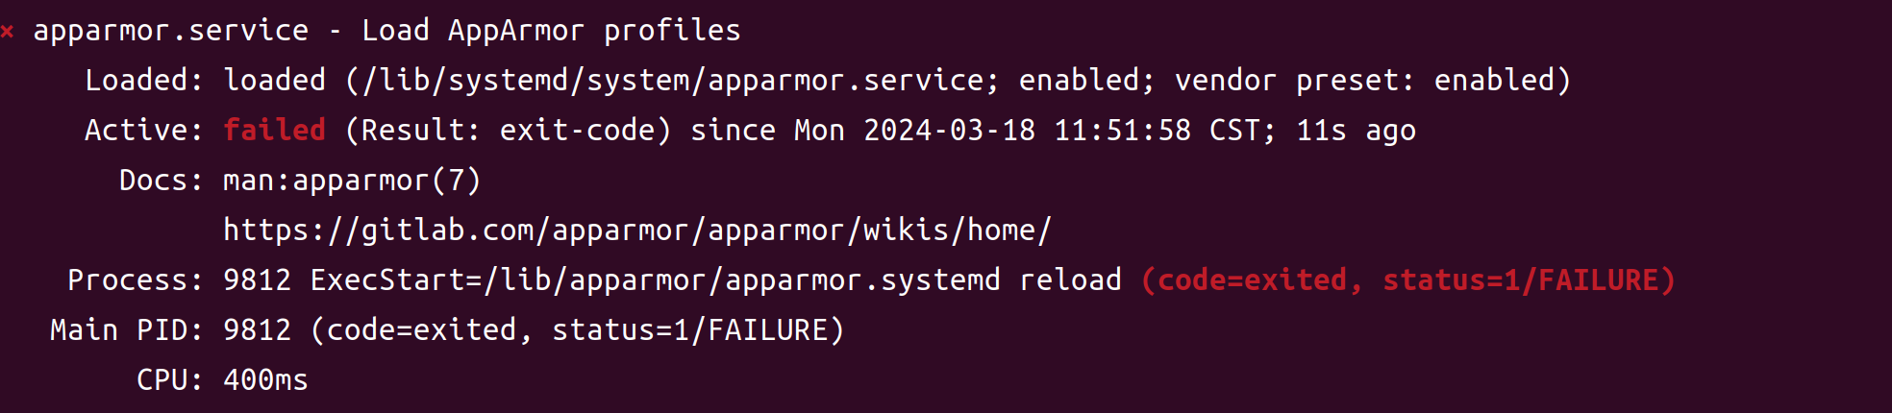The width and height of the screenshot is (1892, 413).
Task: Click 'Load AppArmor profiles' description text
Action: pyautogui.click(x=551, y=31)
